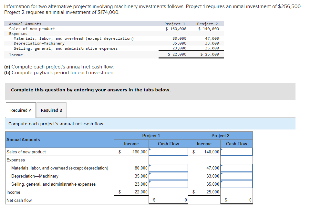Screen dimensions: 311x206
Task: Select Project 1 Selling expenses Cash Flow field
Action: [168, 184]
